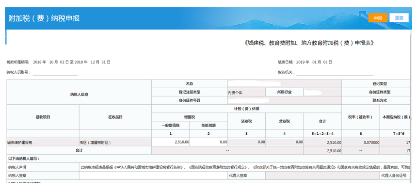Click the 营业税 0.00 cell
The width and height of the screenshot is (417, 191).
click(284, 142)
